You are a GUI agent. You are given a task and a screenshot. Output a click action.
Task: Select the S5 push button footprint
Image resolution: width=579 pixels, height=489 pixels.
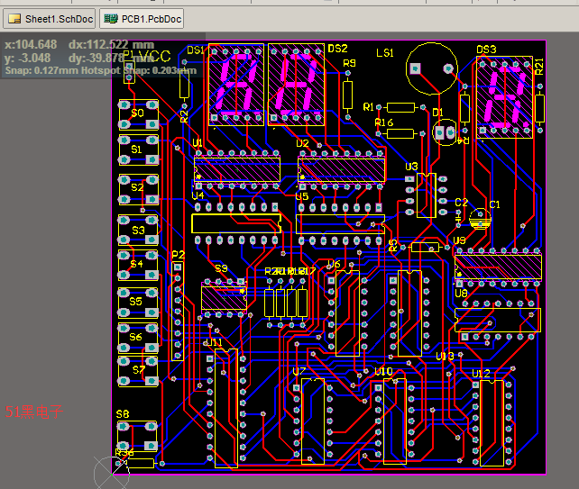click(x=138, y=303)
